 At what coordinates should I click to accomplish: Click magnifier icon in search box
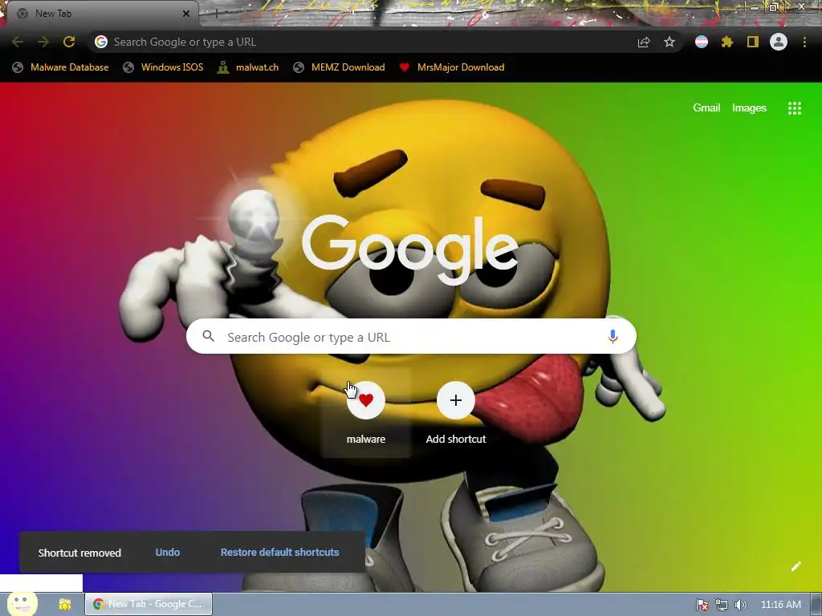pyautogui.click(x=208, y=336)
